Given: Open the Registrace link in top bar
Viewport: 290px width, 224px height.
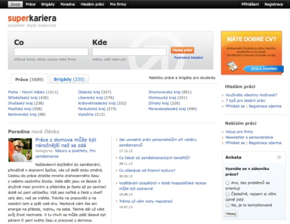Looking at the screenshot, I should click(274, 4).
